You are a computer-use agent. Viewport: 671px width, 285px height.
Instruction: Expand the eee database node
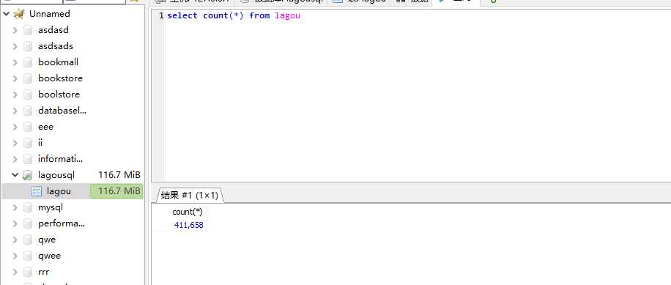pyautogui.click(x=15, y=127)
